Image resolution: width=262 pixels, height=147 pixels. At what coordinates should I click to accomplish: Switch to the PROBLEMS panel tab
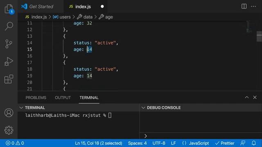36,98
